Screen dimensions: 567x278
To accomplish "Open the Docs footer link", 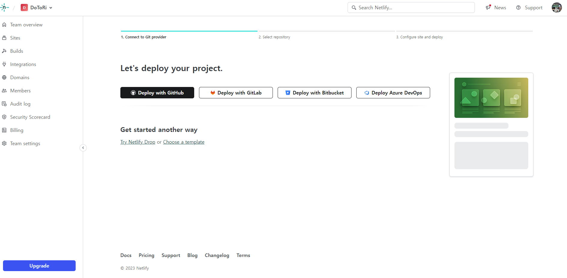I will click(126, 255).
